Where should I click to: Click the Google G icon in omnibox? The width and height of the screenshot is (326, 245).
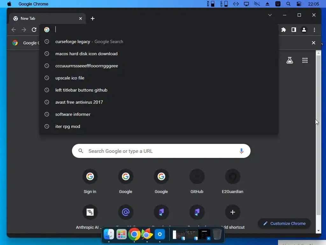click(47, 30)
